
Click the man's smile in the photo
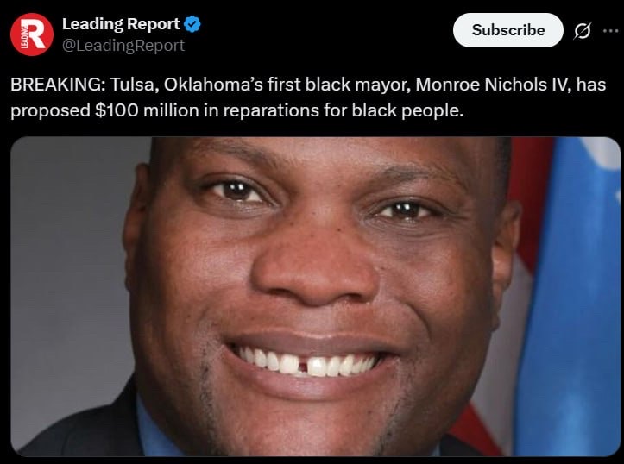coord(308,362)
